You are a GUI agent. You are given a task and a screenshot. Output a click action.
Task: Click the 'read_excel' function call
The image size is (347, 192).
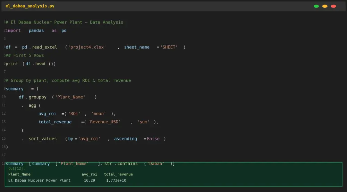[x=44, y=47]
